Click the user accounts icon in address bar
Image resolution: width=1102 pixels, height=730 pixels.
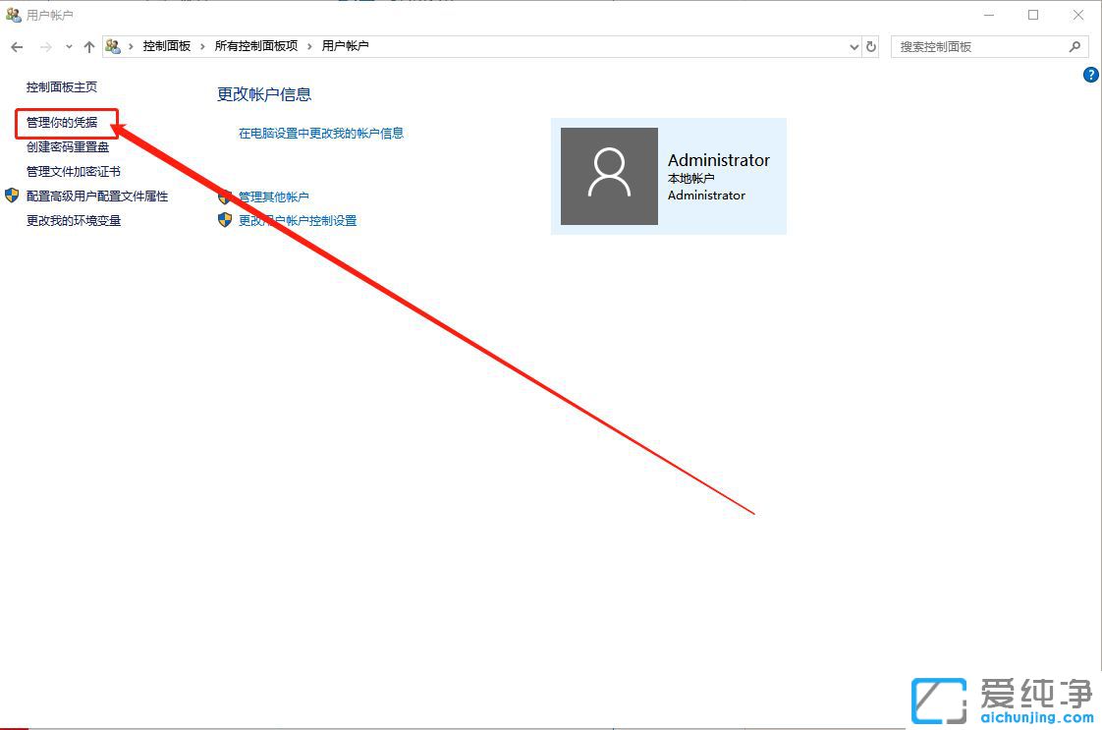[114, 46]
